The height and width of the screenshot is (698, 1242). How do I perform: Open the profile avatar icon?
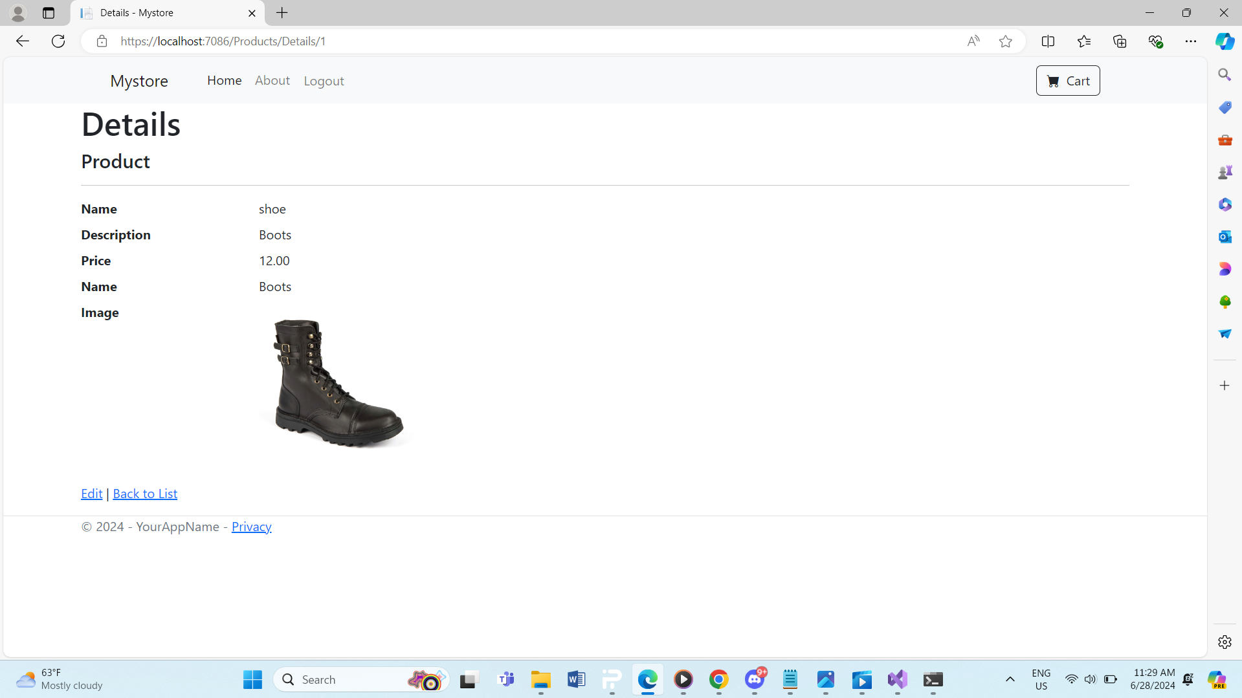(18, 13)
